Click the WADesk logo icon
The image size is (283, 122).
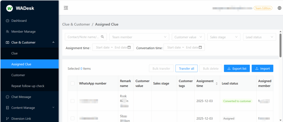[x=10, y=8]
